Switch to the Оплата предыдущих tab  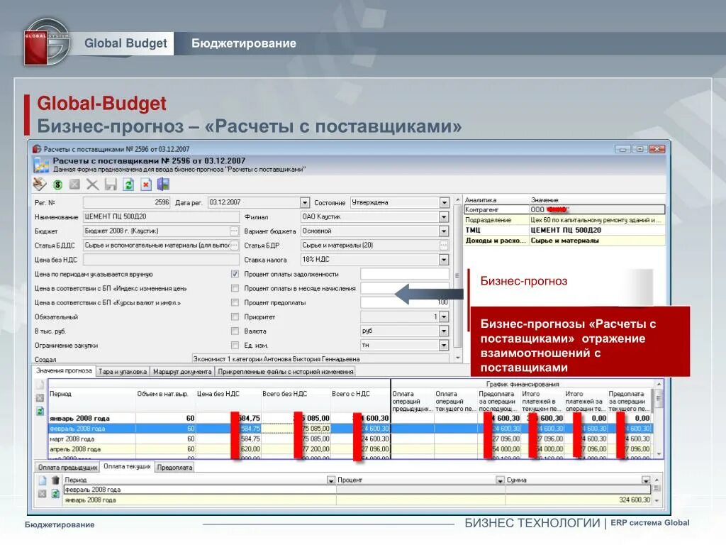tap(67, 468)
